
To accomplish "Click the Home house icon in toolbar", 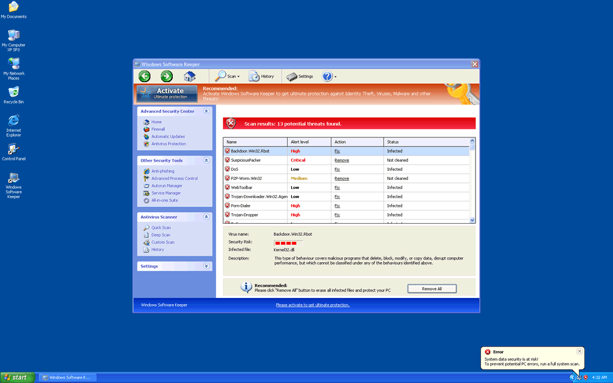I will [190, 76].
